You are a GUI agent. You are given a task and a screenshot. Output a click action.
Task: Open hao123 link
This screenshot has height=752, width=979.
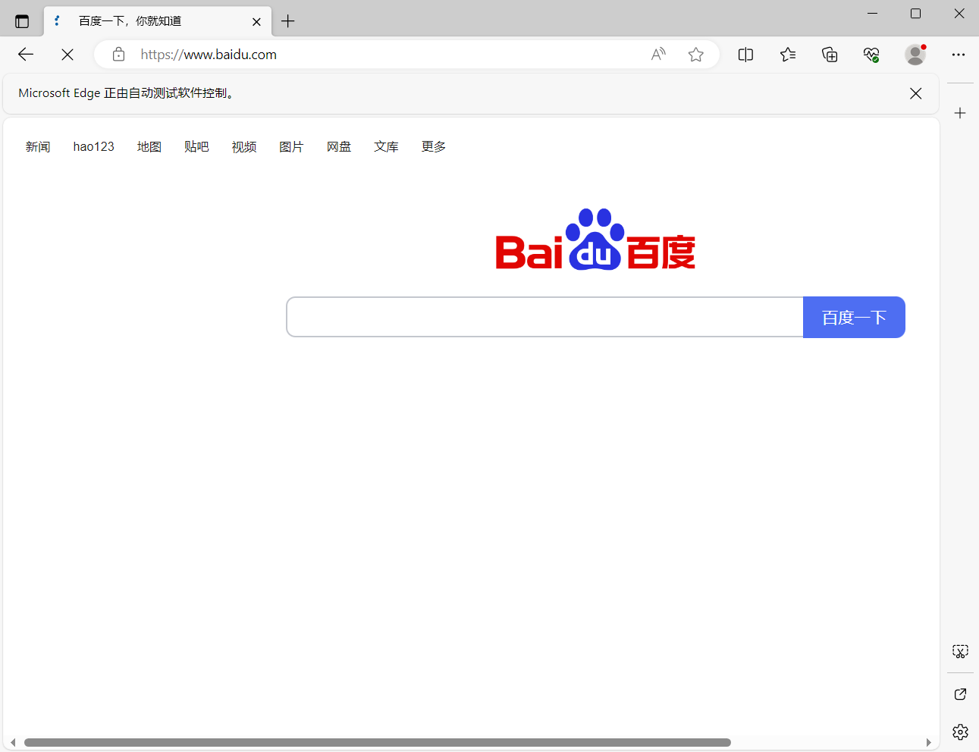pos(94,146)
